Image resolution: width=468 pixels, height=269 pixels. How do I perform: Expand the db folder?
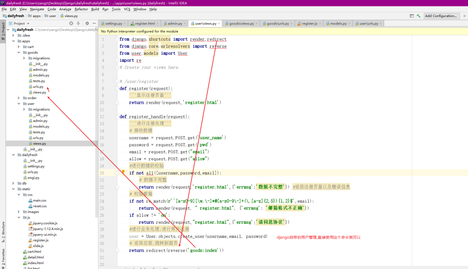point(14,183)
